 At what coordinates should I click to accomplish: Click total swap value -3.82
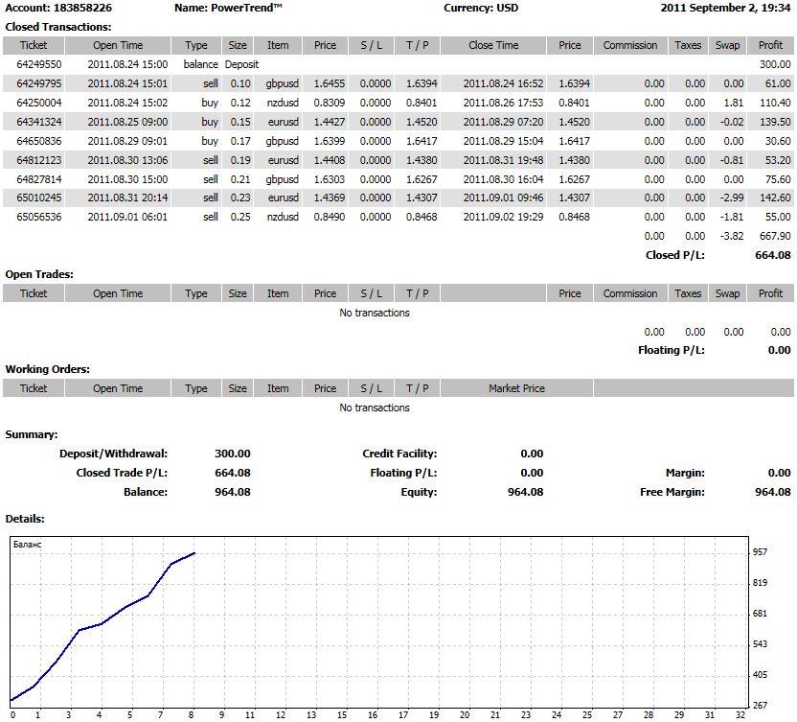732,236
